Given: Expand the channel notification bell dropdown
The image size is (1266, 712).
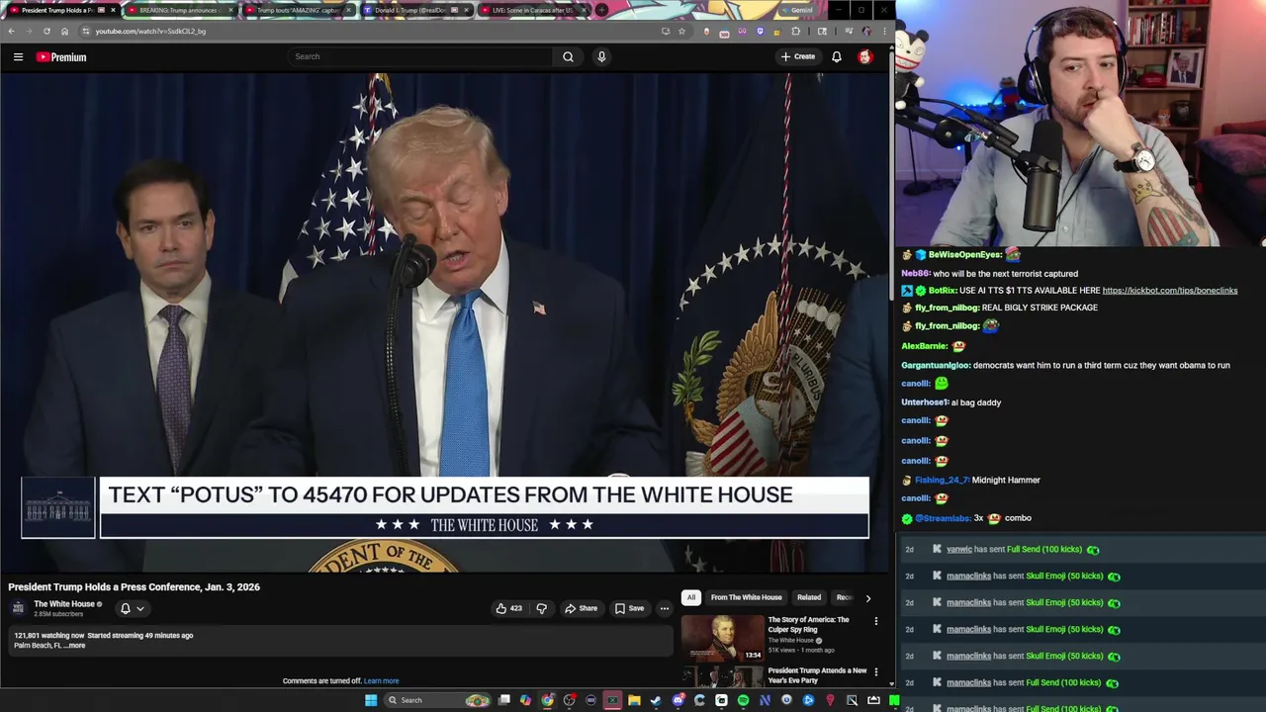Looking at the screenshot, I should coord(132,609).
